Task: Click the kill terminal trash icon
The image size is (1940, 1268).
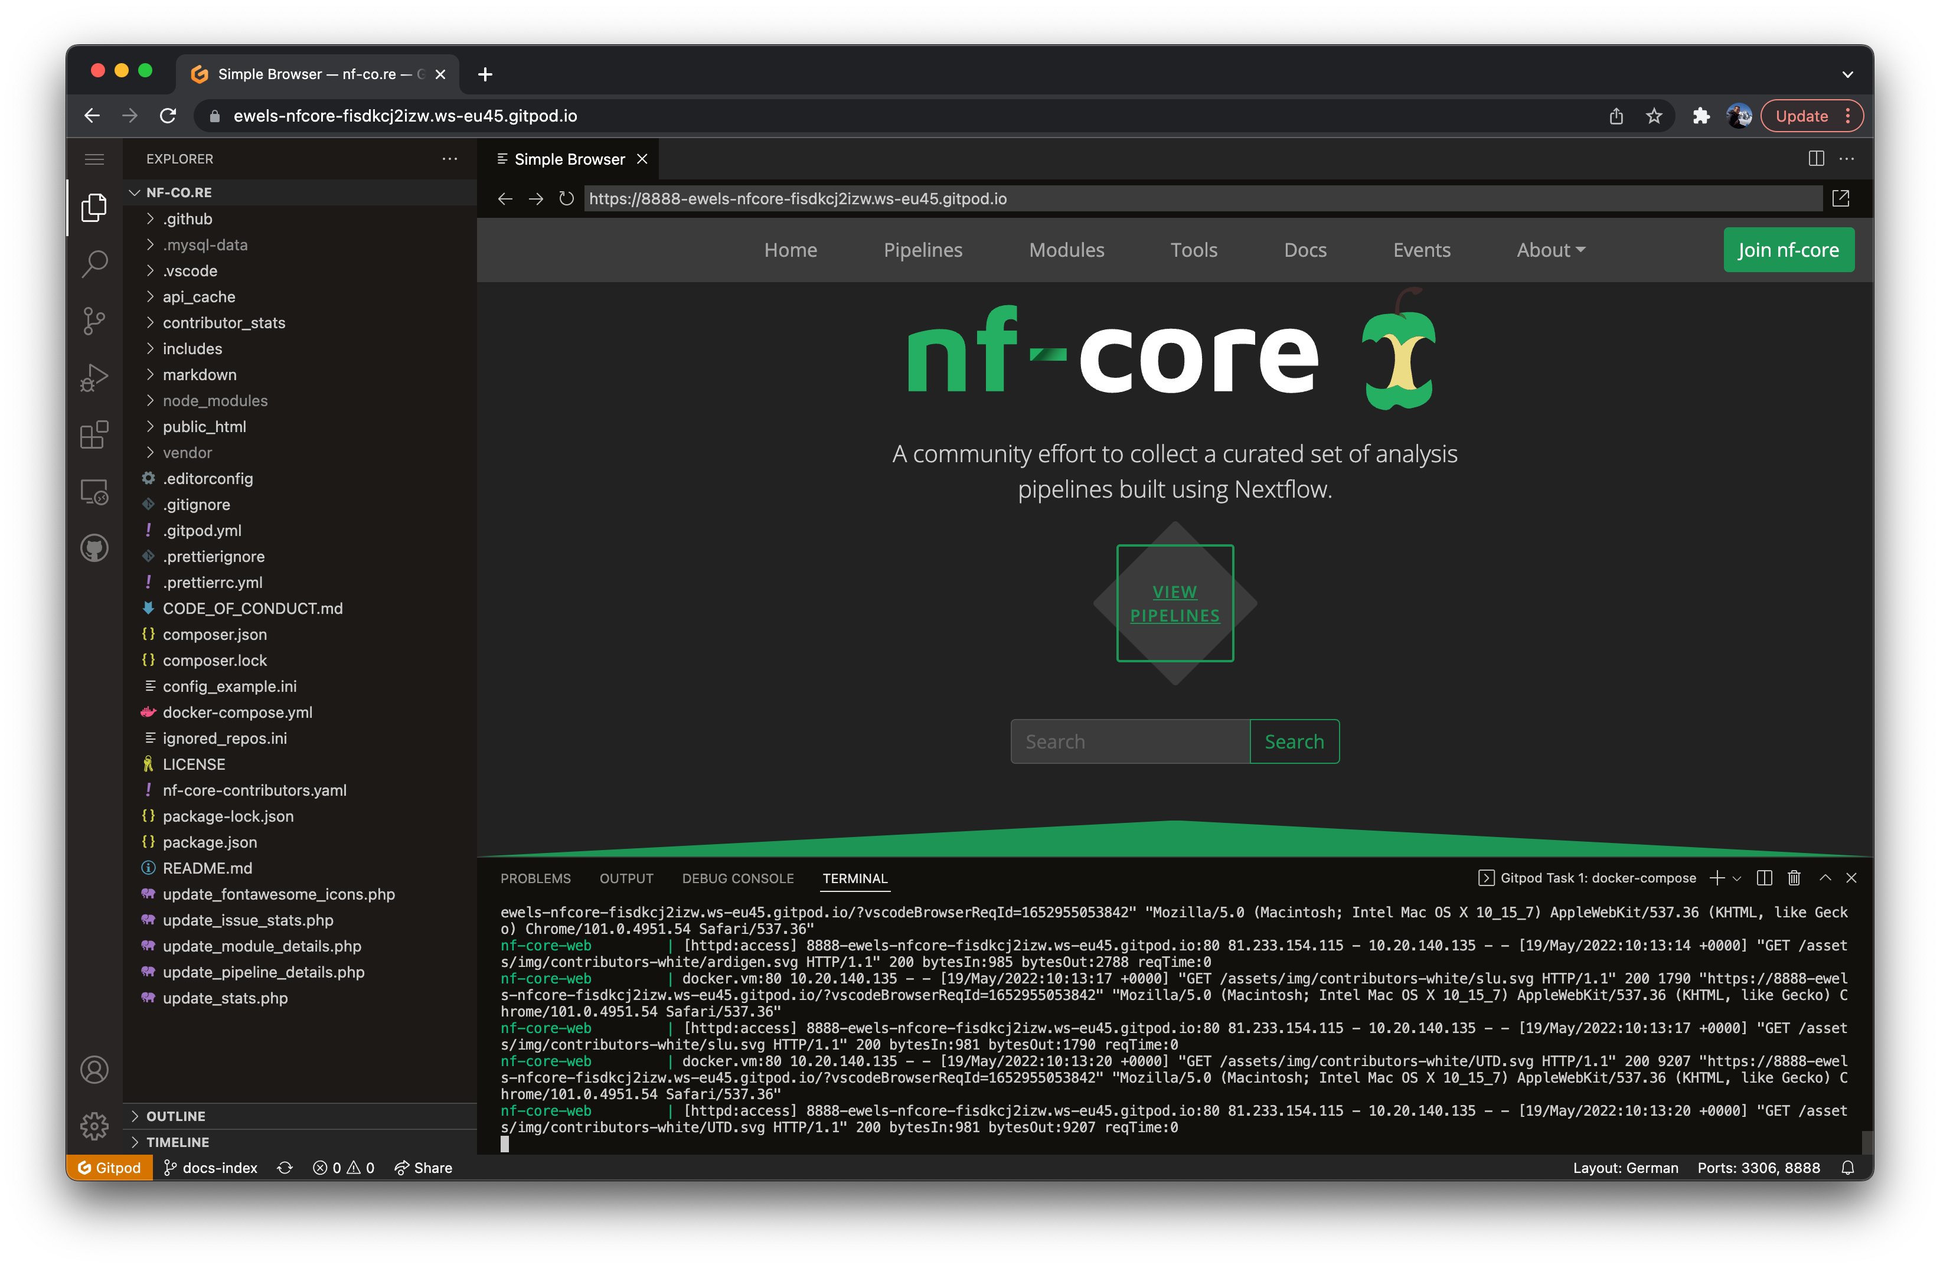Action: coord(1794,878)
